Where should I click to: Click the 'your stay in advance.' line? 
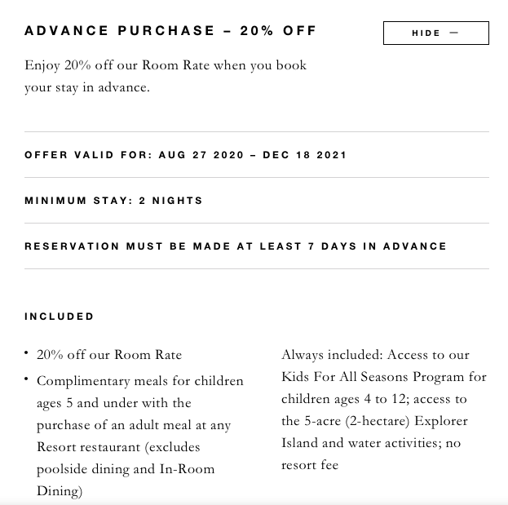point(87,87)
